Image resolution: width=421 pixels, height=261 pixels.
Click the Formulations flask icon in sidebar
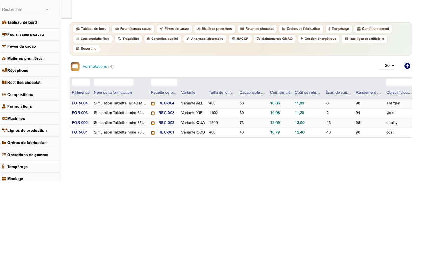4,106
